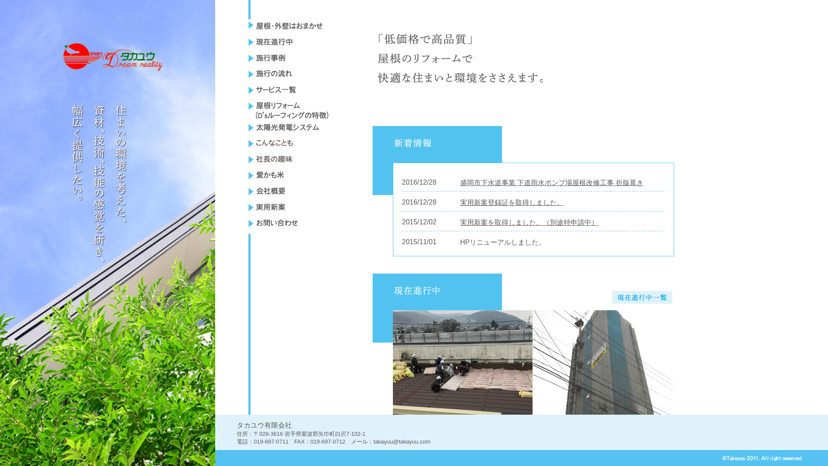
Task: Expand the こんなことも navigation entry
Action: (274, 143)
